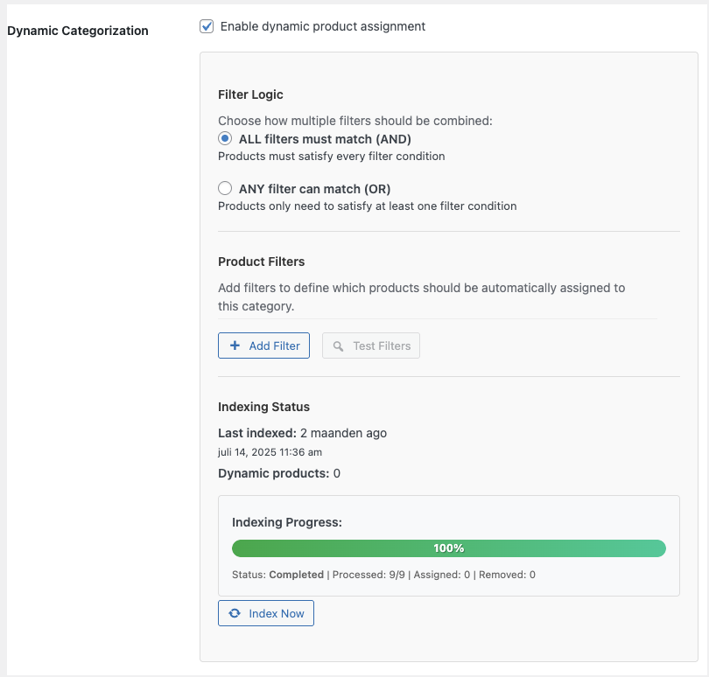Click the green 100% progress bar

(x=449, y=548)
